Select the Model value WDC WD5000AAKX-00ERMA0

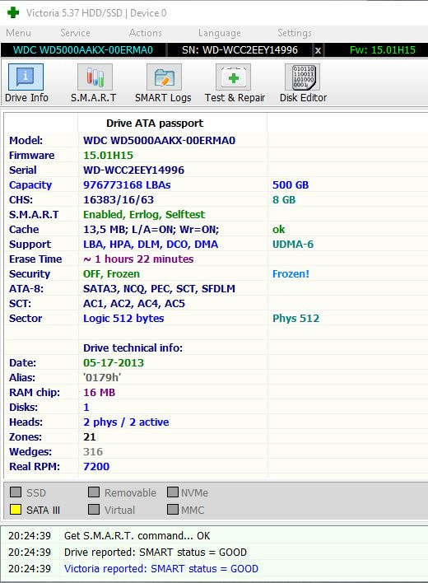[159, 141]
